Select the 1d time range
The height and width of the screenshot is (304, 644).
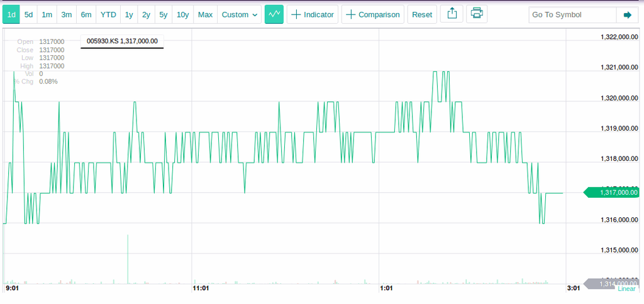pos(11,14)
